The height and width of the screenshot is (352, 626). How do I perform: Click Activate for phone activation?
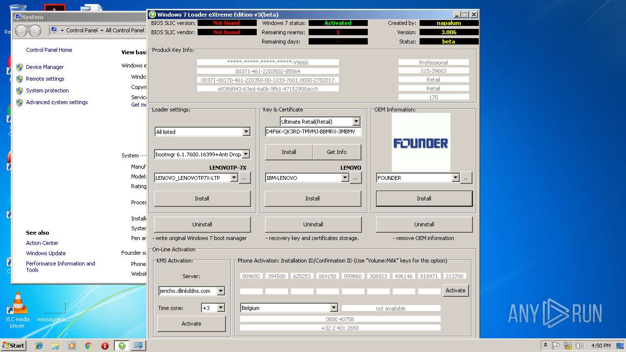455,290
